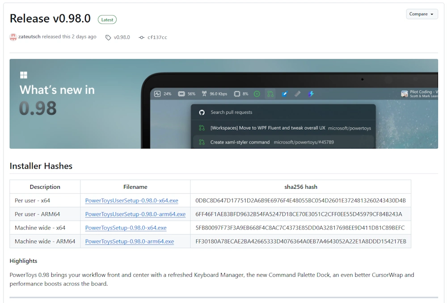Image resolution: width=447 pixels, height=303 pixels.
Task: Click the blue lightning bolt icon in dock
Action: click(x=311, y=94)
